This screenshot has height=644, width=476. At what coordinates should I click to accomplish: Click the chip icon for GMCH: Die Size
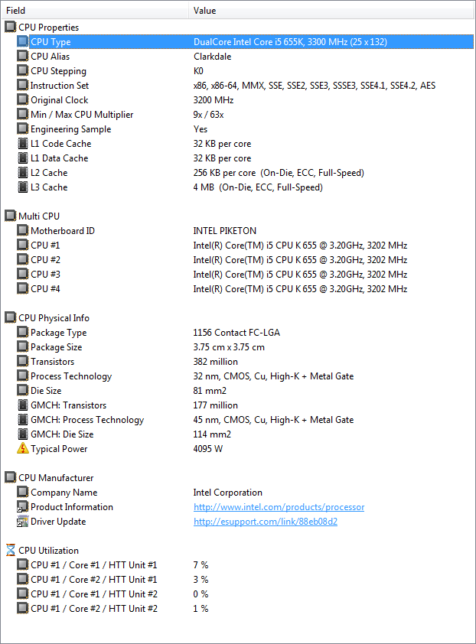coord(23,434)
